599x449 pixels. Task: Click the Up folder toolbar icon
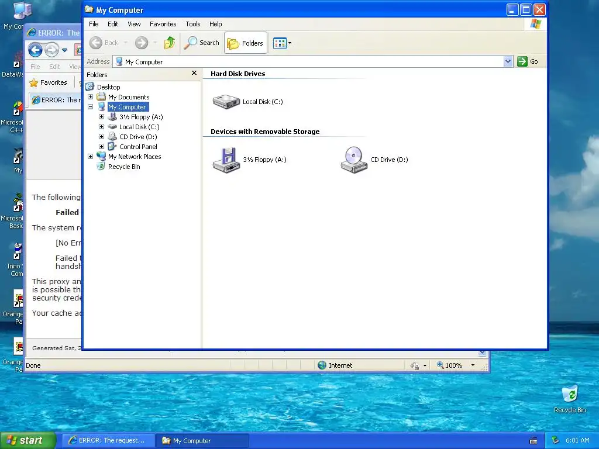coord(169,43)
